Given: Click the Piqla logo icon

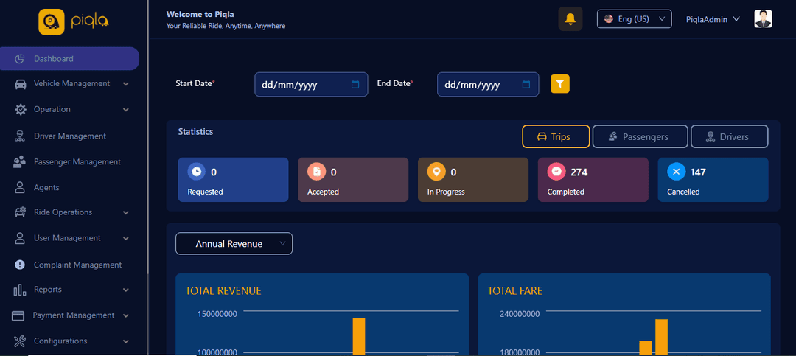Looking at the screenshot, I should [52, 22].
